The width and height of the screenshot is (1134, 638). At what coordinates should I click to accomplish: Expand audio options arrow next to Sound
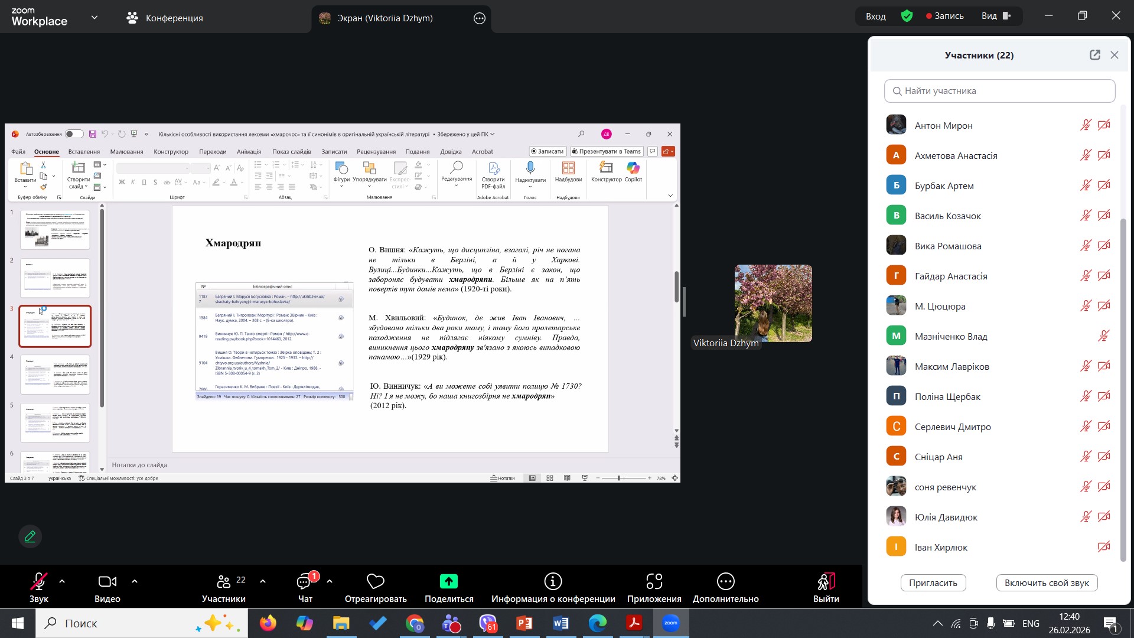pyautogui.click(x=62, y=581)
